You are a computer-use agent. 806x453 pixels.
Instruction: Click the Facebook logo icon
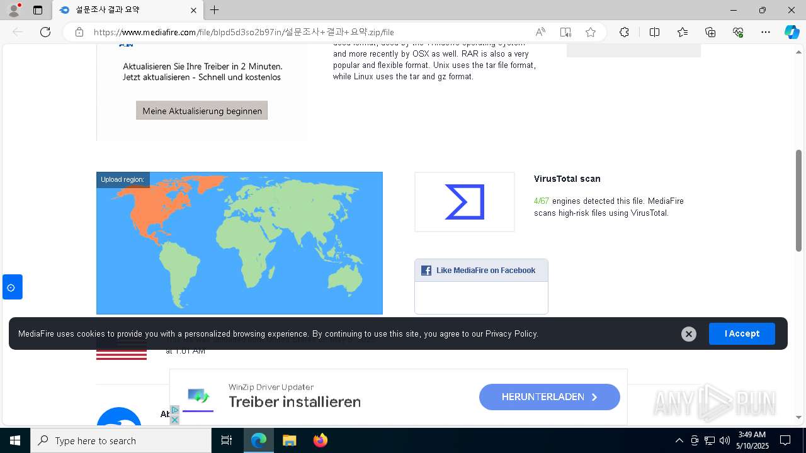(x=426, y=271)
